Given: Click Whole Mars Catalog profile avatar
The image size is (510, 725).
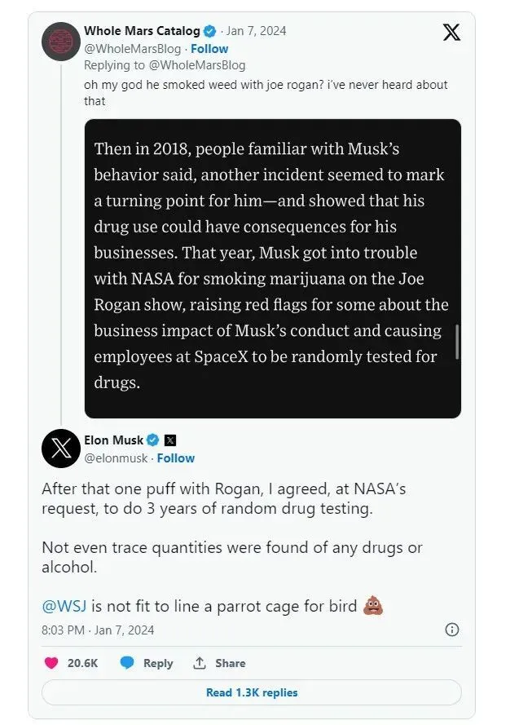Looking at the screenshot, I should pos(60,42).
